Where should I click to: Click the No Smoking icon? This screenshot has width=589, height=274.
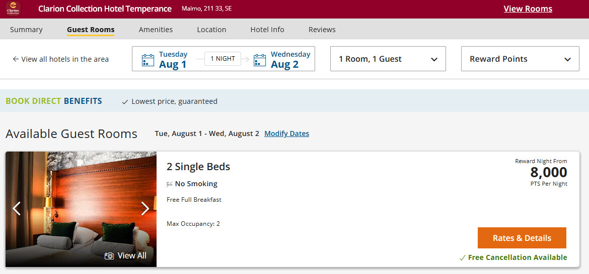tap(170, 184)
